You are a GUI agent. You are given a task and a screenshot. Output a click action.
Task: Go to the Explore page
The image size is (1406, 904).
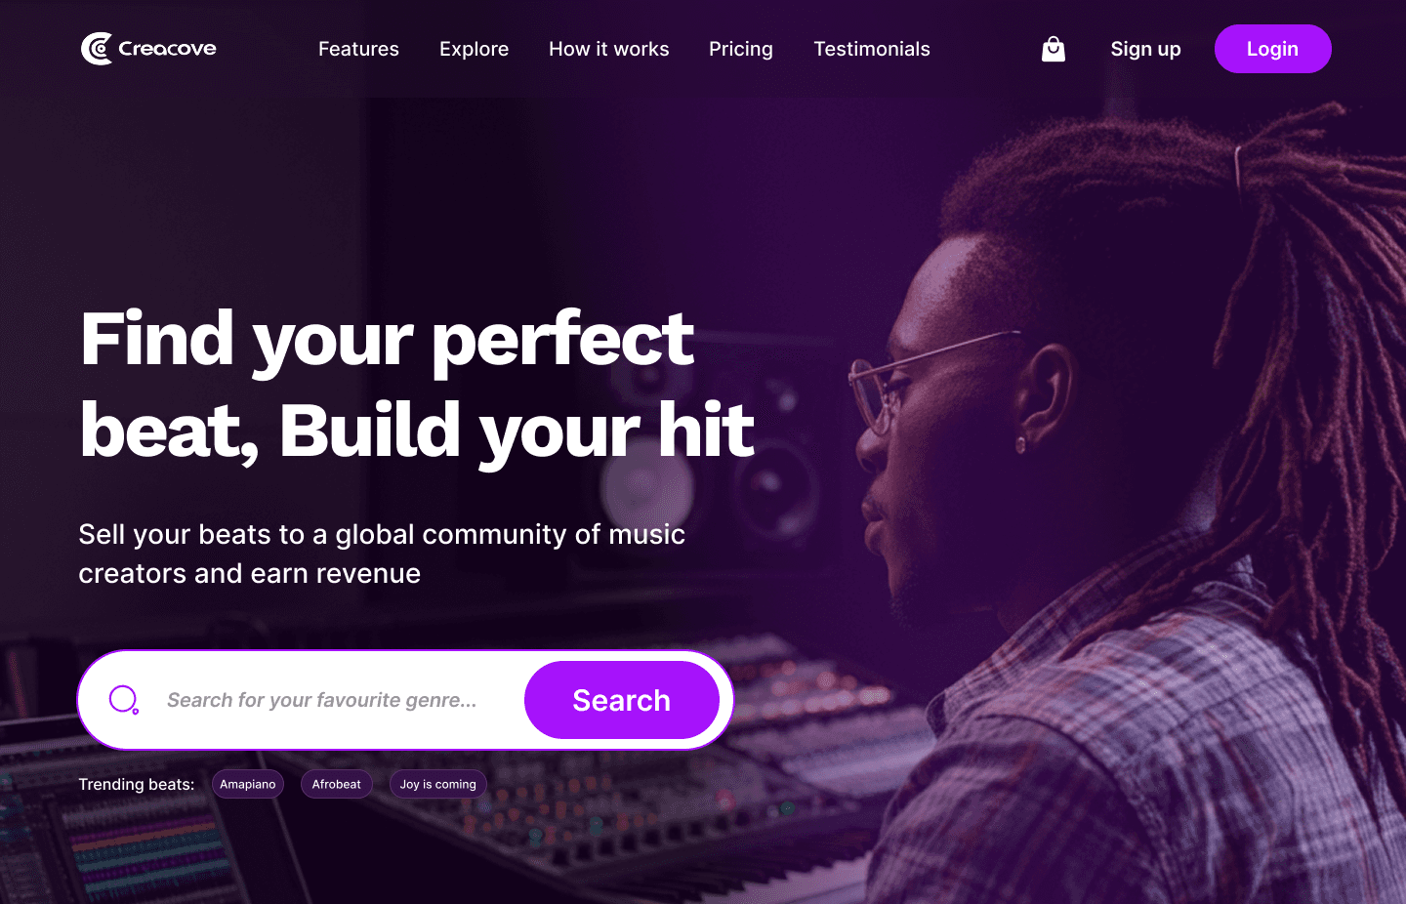pos(474,49)
